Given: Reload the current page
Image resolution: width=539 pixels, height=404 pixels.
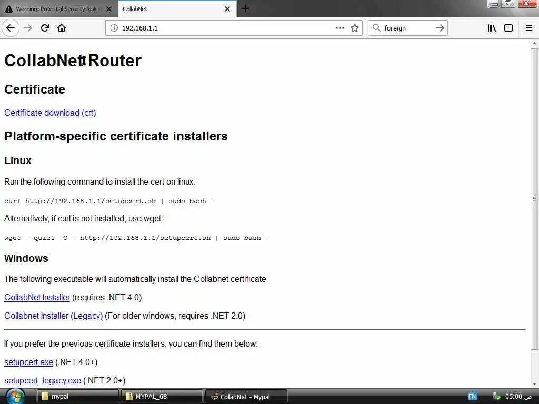Looking at the screenshot, I should coord(45,28).
